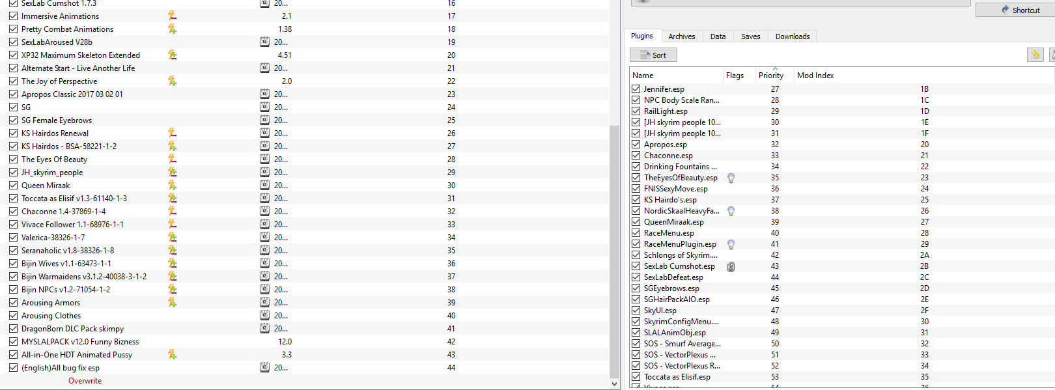Viewport: 1055px width, 390px height.
Task: Select the SkyrimConfigMenu plugin row
Action: pyautogui.click(x=842, y=322)
